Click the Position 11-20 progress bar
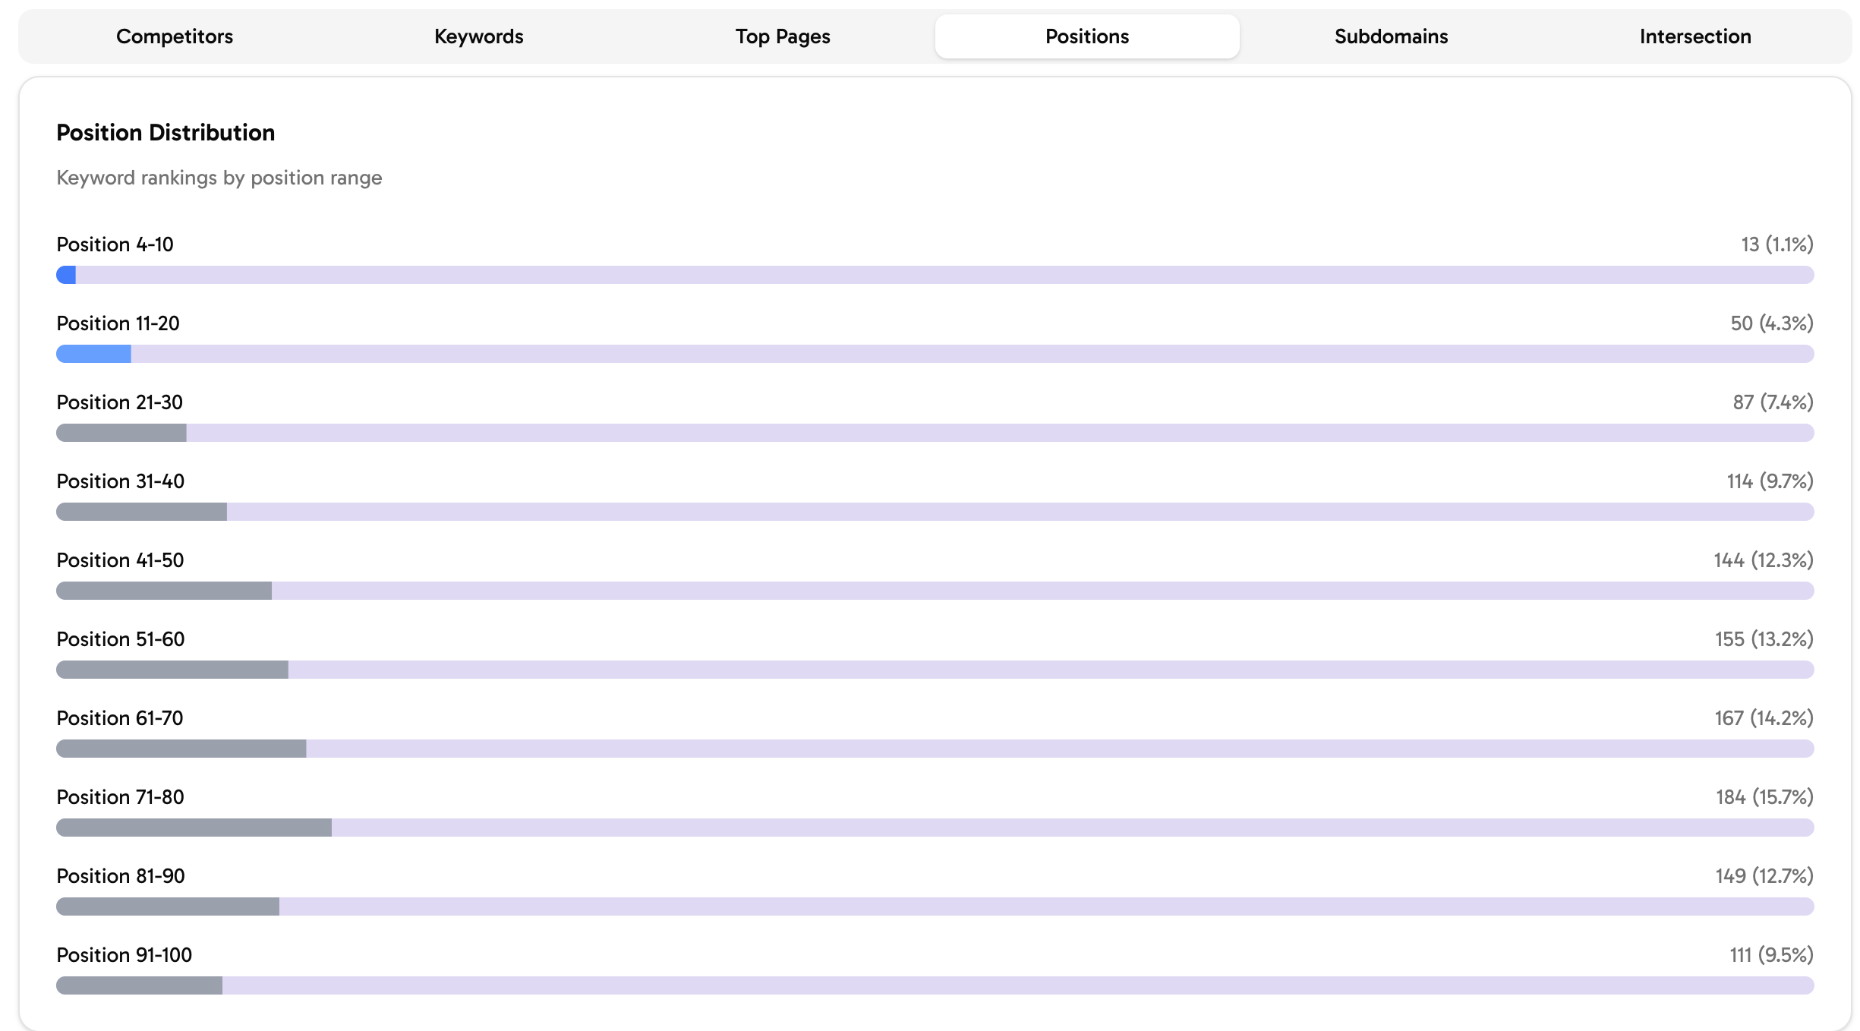The width and height of the screenshot is (1860, 1031). [935, 354]
